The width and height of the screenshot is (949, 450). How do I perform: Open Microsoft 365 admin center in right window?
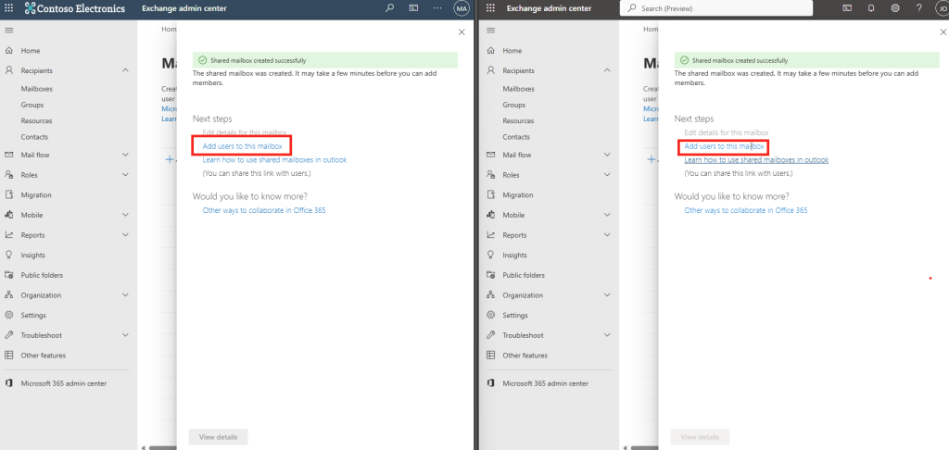pos(545,382)
